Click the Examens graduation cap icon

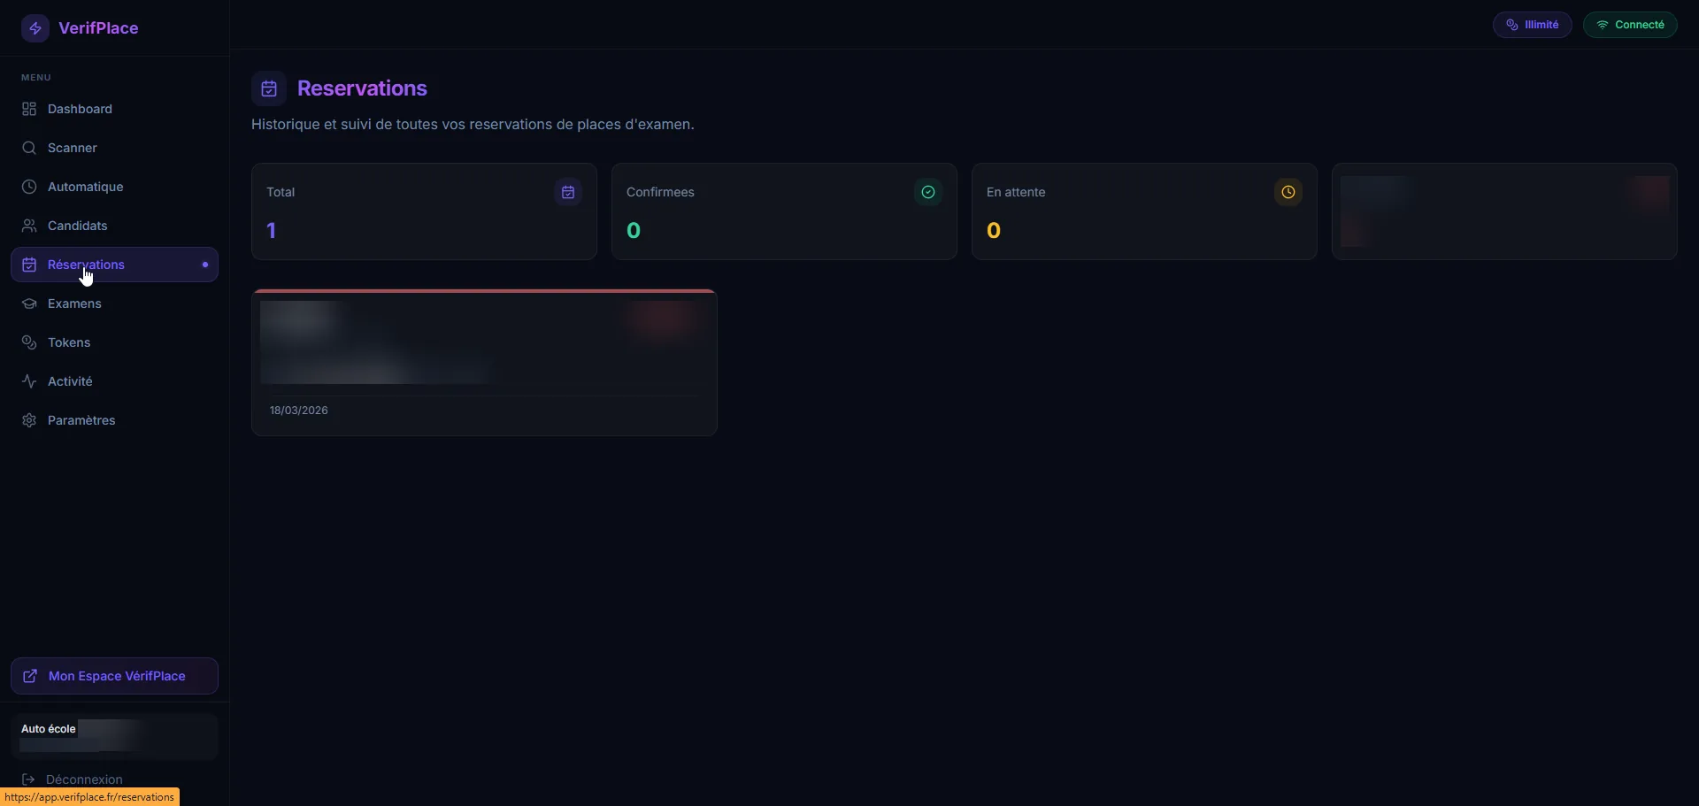29,303
